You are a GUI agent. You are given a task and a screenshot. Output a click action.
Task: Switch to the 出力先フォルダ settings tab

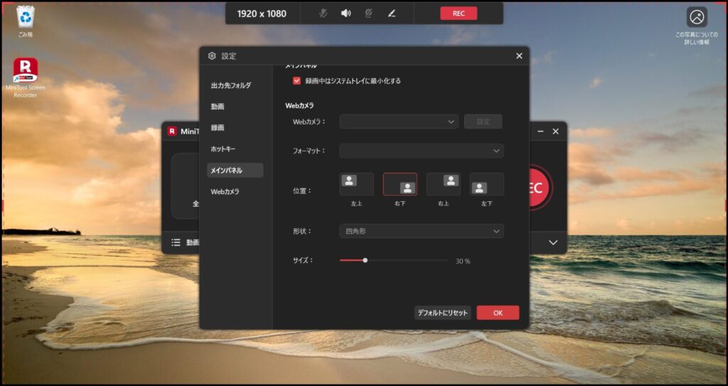point(231,85)
